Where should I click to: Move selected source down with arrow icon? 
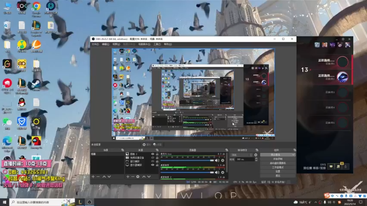tap(149, 177)
